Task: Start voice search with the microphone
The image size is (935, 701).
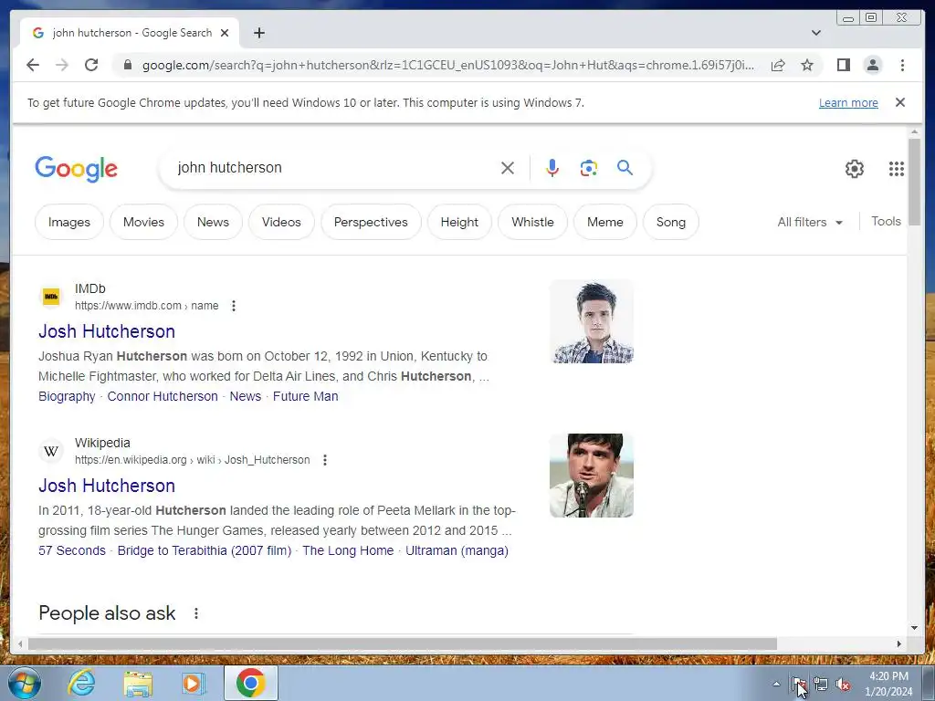Action: [x=552, y=168]
